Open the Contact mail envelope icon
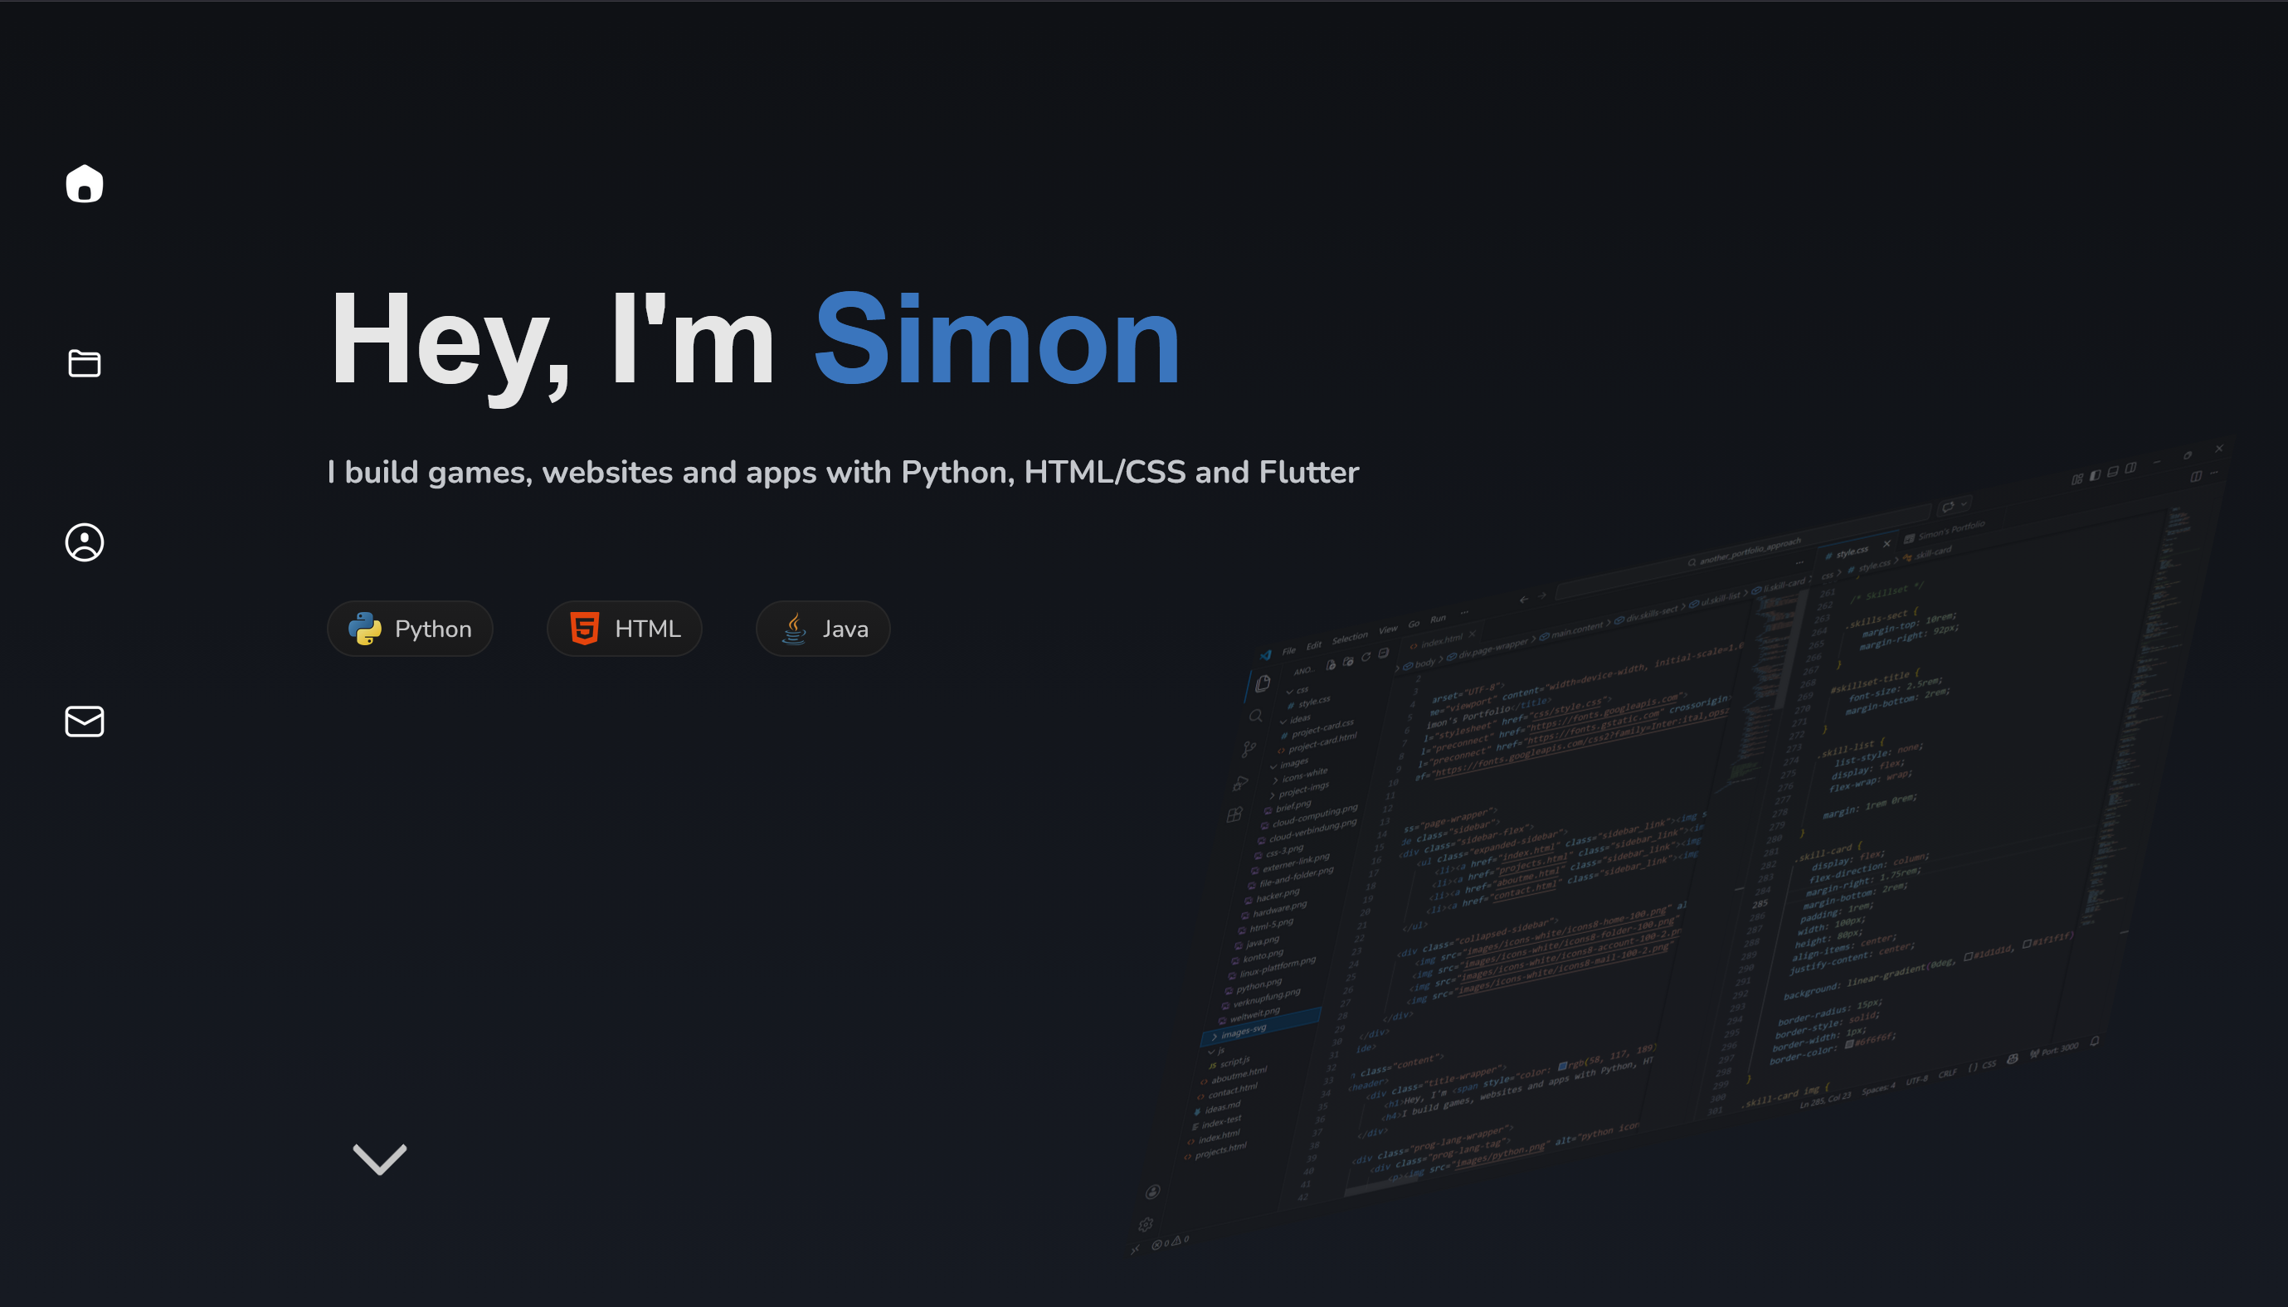Image resolution: width=2288 pixels, height=1307 pixels. (85, 721)
